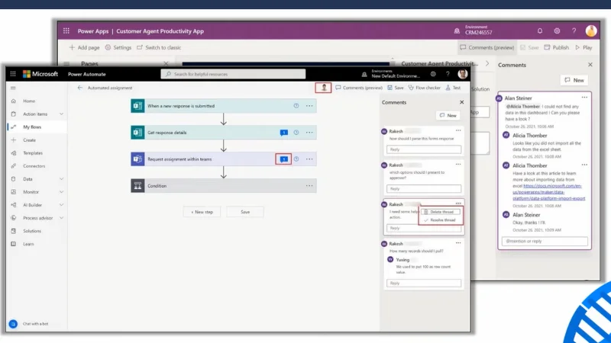Open Templates in sidebar
Image resolution: width=611 pixels, height=343 pixels.
[x=33, y=153]
